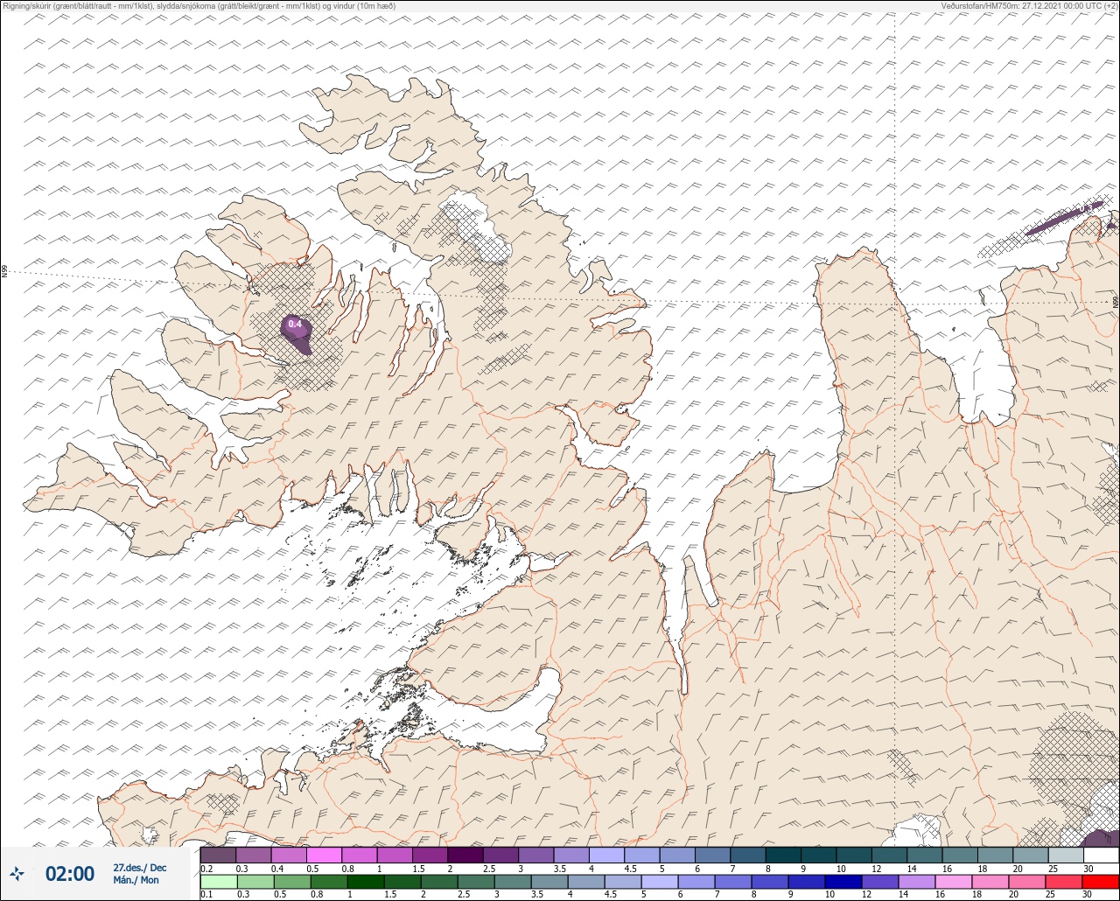
Task: Select the white upper-row swatch labeled 30
Action: [1102, 855]
